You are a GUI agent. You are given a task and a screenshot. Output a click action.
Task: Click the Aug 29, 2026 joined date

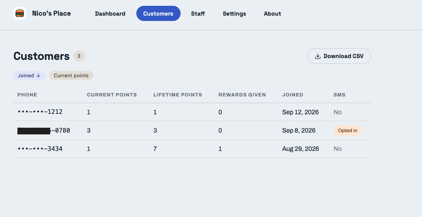(300, 149)
